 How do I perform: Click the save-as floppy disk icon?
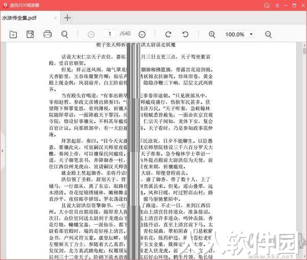coord(30,34)
